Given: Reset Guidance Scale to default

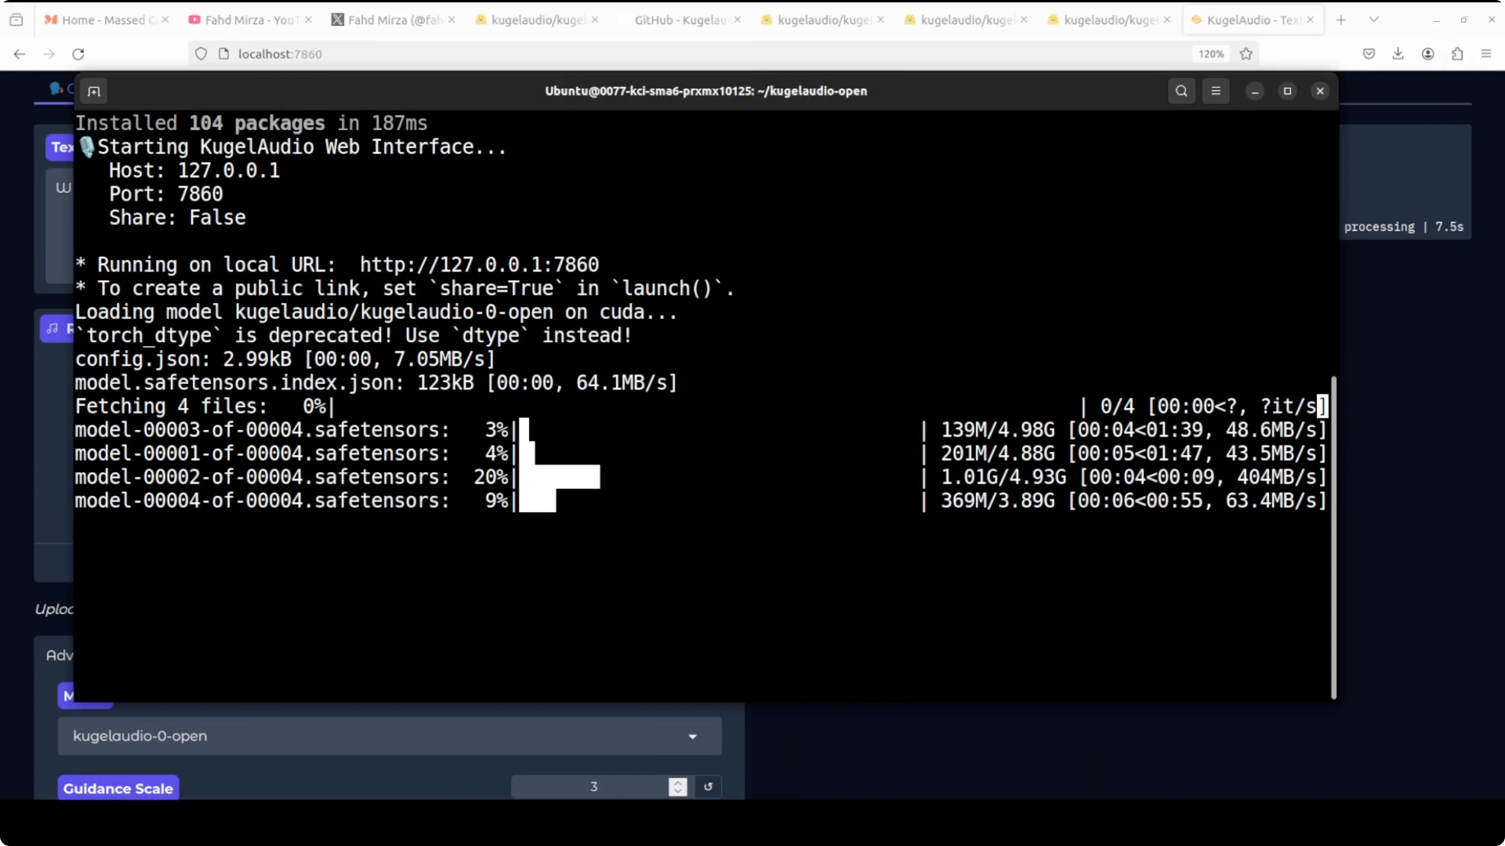Looking at the screenshot, I should click(708, 786).
